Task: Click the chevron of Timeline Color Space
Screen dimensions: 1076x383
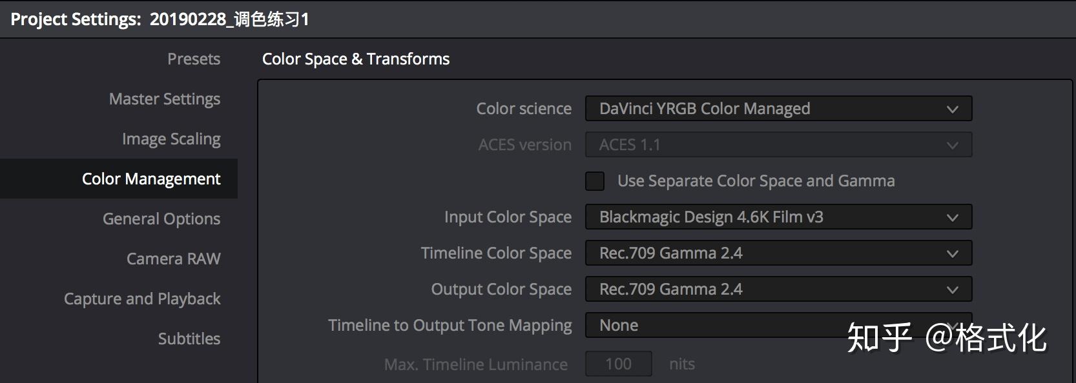Action: click(x=952, y=254)
